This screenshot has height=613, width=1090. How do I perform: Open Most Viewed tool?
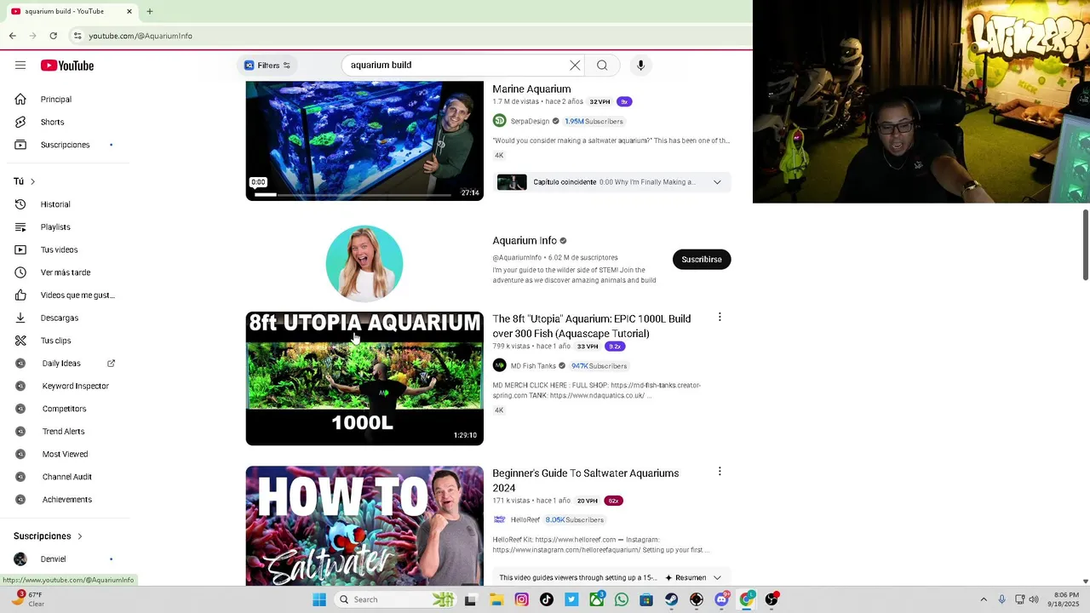pos(65,454)
